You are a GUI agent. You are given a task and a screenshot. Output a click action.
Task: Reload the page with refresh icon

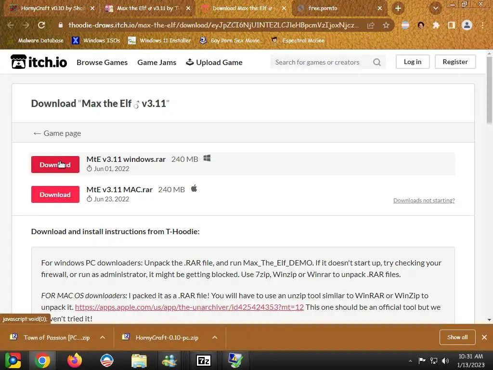(41, 25)
